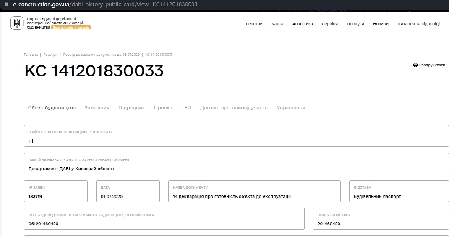Switch to Договір про пайову участь tab

coord(234,108)
